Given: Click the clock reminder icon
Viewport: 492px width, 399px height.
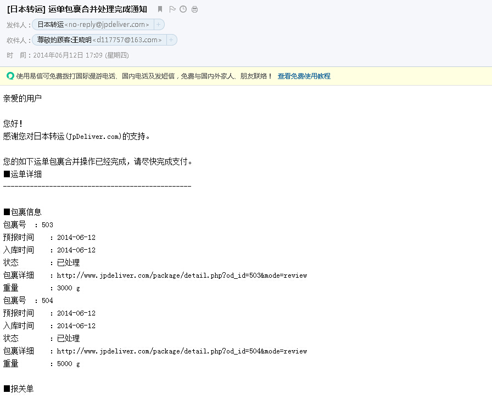Looking at the screenshot, I should click(183, 9).
